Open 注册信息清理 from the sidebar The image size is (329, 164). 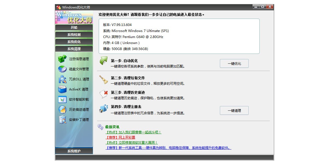coord(79,59)
